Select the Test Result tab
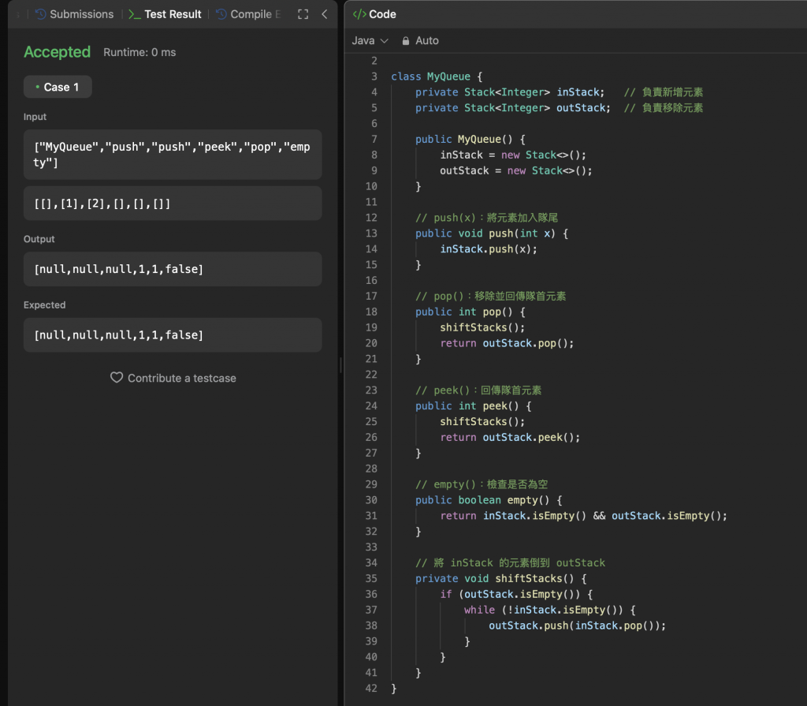The image size is (807, 706). click(173, 14)
